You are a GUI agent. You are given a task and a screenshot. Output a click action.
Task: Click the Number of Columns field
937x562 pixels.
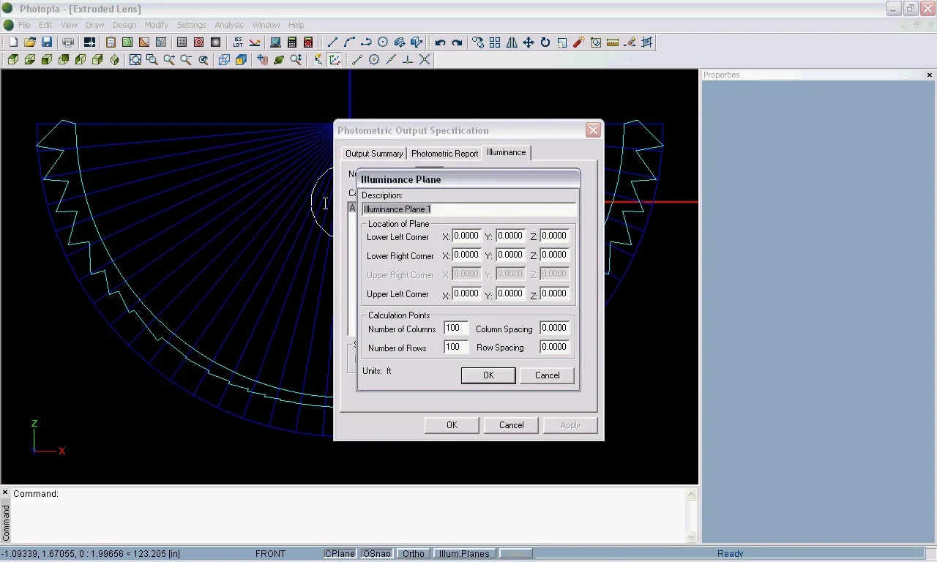click(455, 329)
